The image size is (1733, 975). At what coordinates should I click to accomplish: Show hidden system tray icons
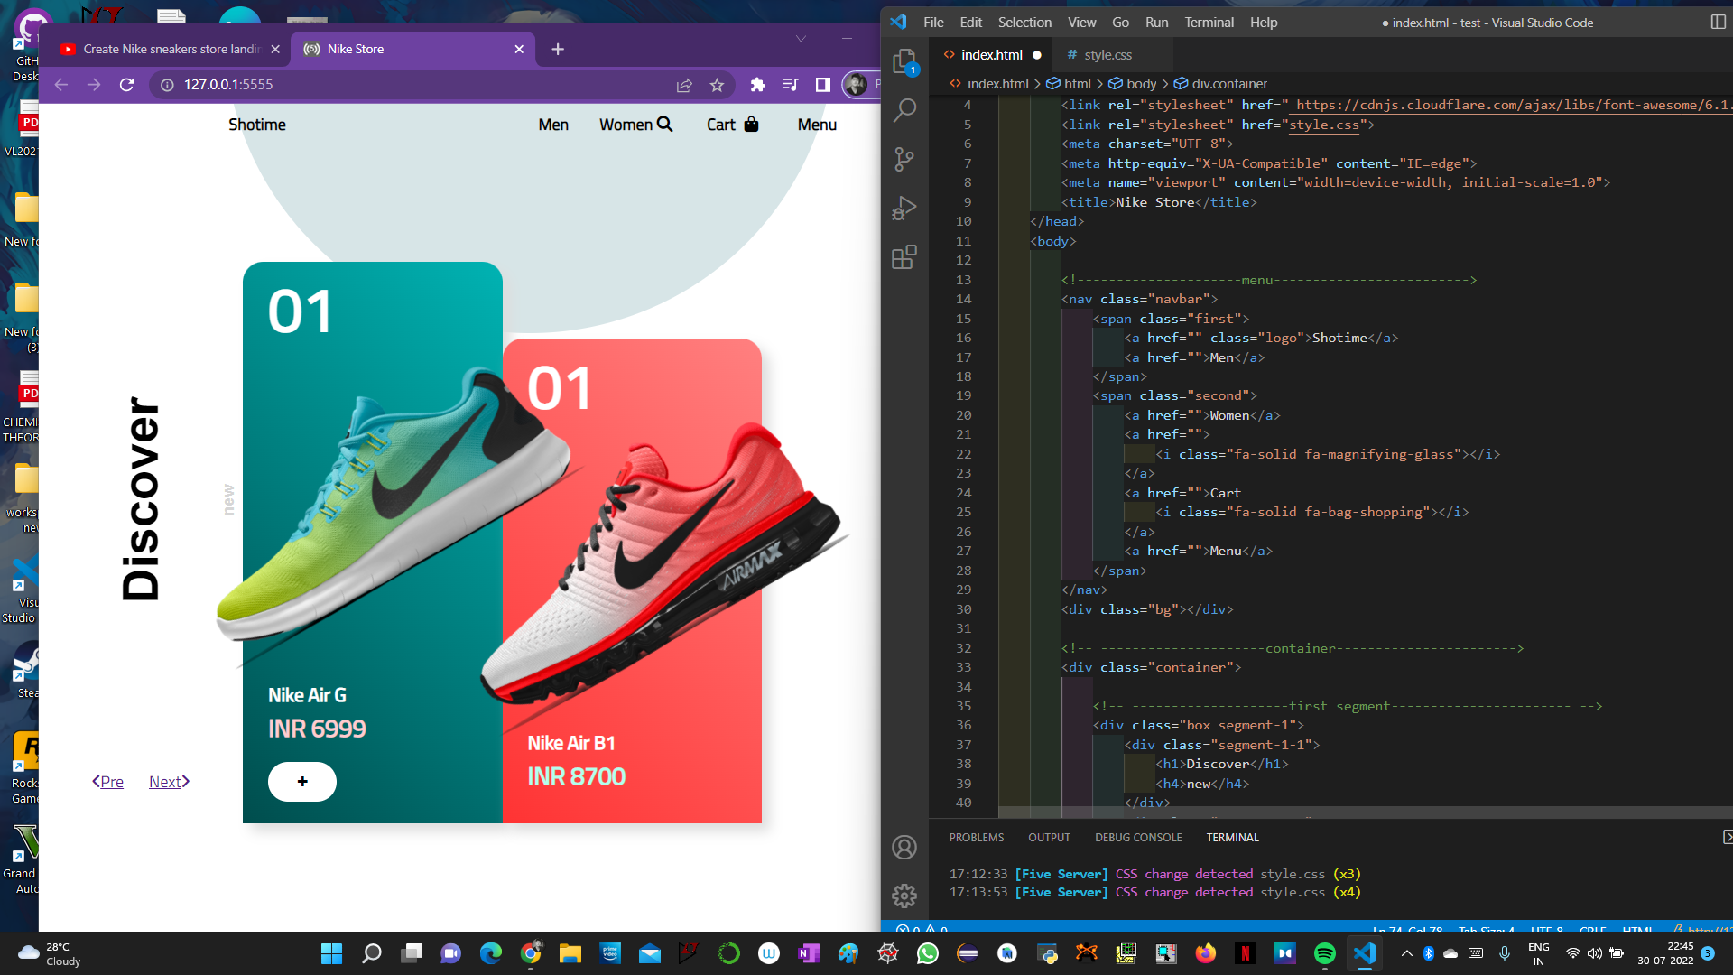tap(1406, 953)
